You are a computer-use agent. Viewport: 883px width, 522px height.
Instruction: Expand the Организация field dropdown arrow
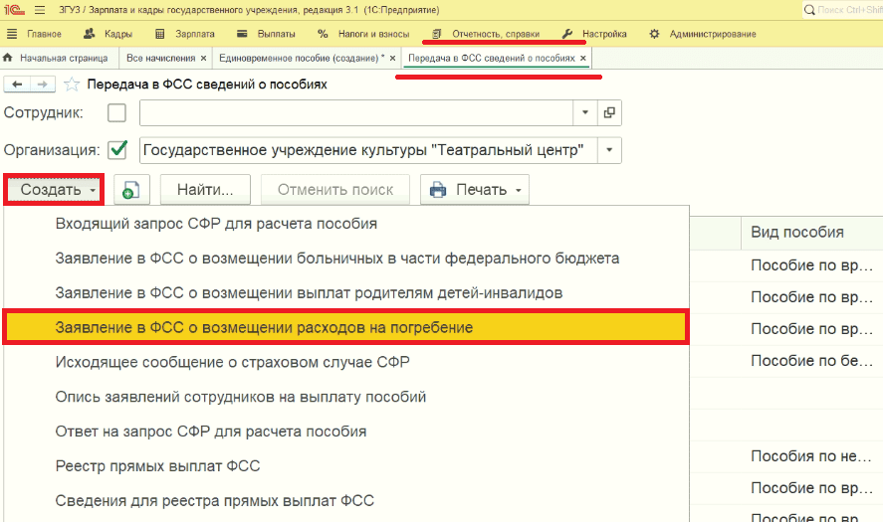(609, 150)
